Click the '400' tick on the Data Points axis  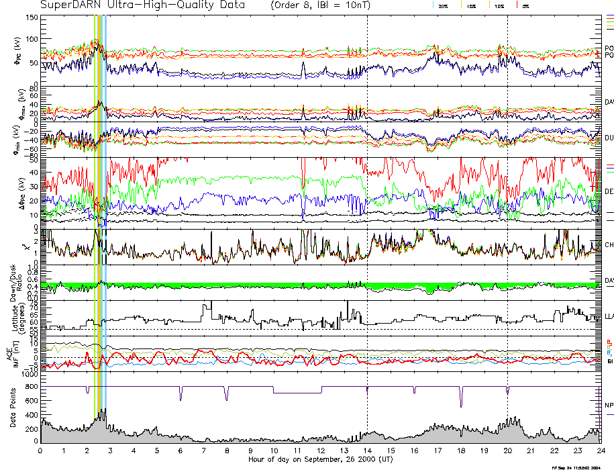tap(32, 415)
